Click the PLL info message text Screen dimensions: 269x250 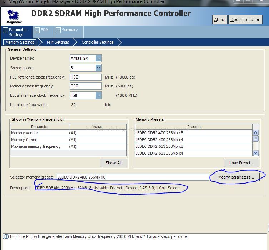pos(99,236)
